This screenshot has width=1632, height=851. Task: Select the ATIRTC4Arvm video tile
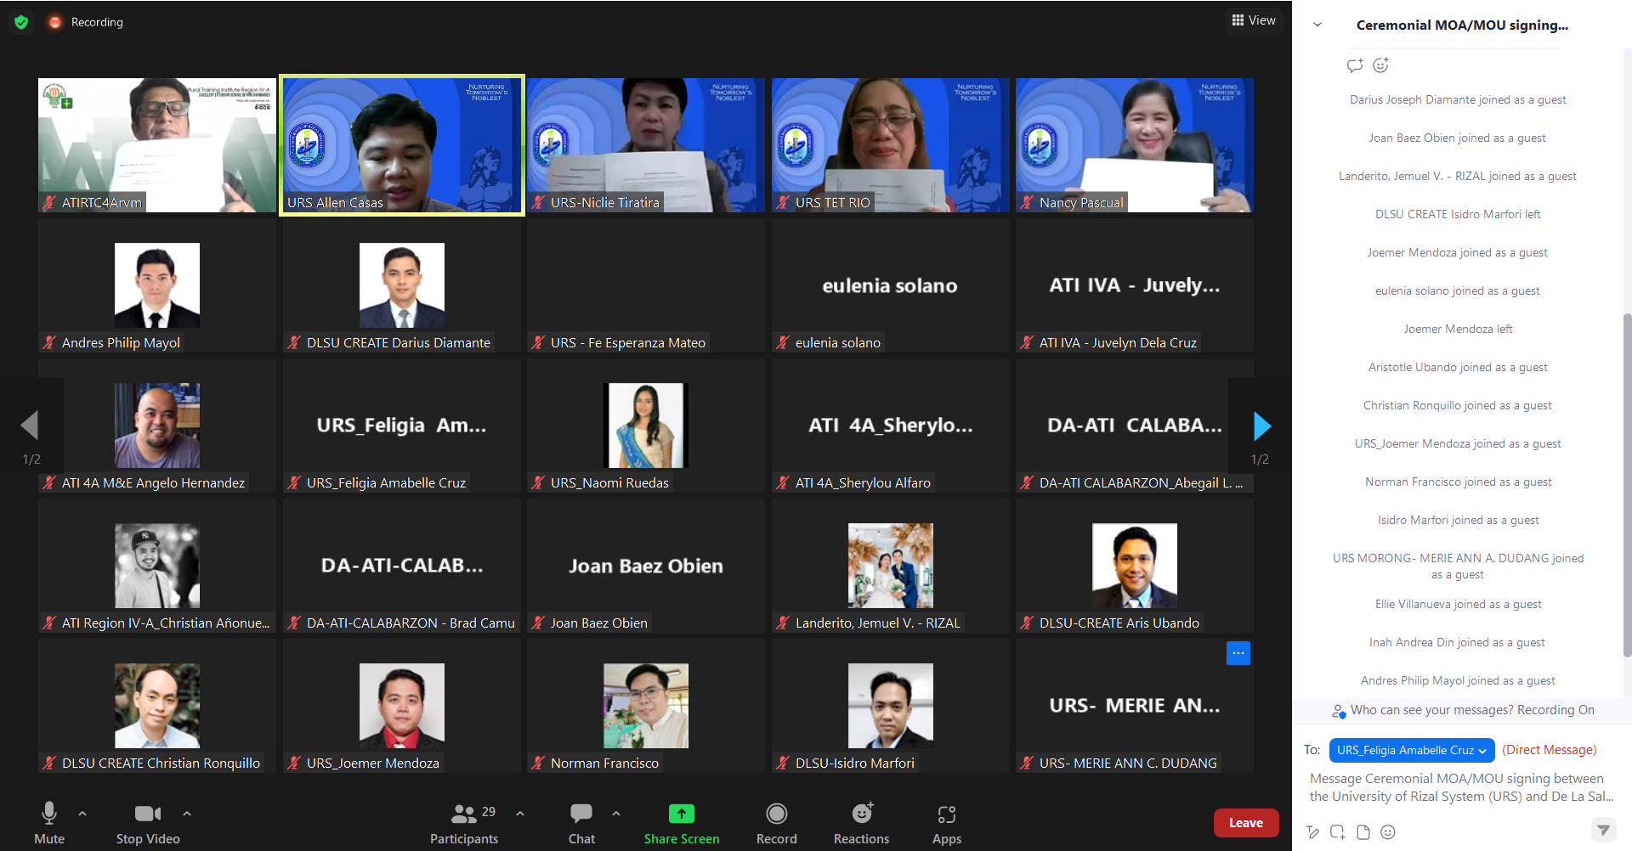point(157,145)
